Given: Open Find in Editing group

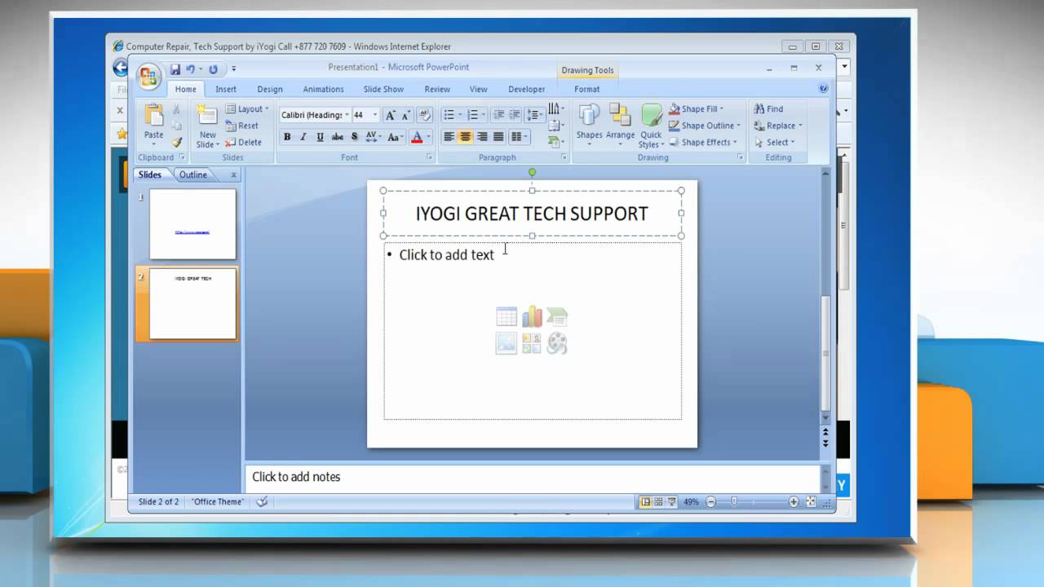Looking at the screenshot, I should (768, 109).
